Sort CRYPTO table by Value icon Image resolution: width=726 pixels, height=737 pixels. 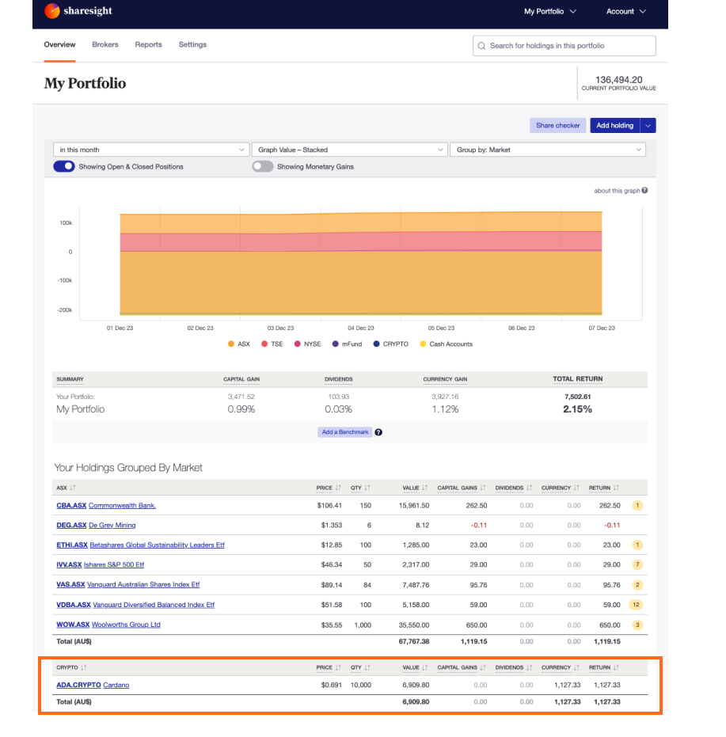[x=424, y=667]
